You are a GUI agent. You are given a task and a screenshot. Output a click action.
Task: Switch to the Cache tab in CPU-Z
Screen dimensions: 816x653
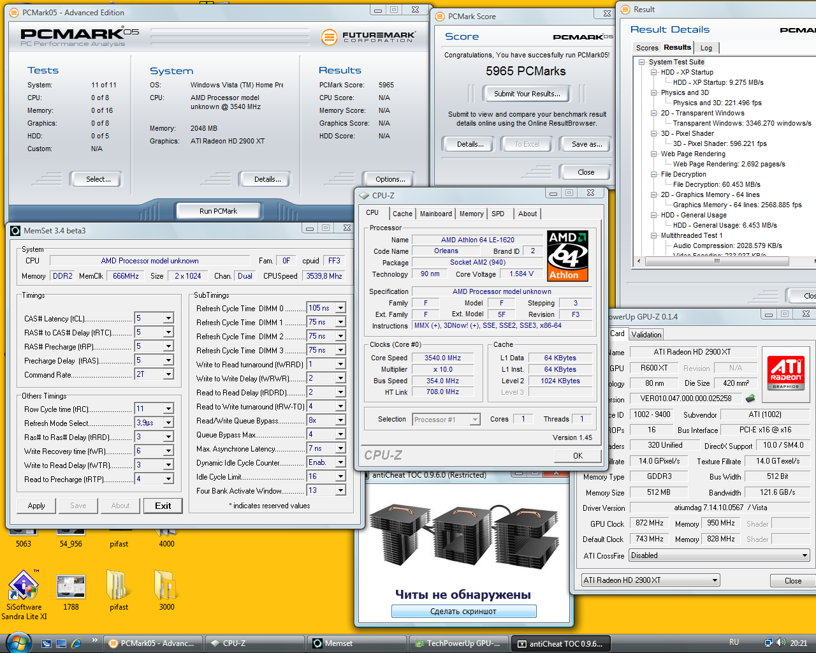pyautogui.click(x=402, y=214)
